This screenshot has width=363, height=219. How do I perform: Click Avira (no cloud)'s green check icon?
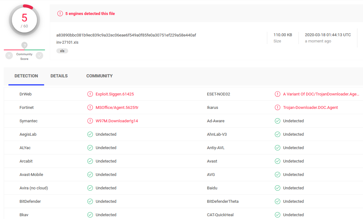point(90,188)
